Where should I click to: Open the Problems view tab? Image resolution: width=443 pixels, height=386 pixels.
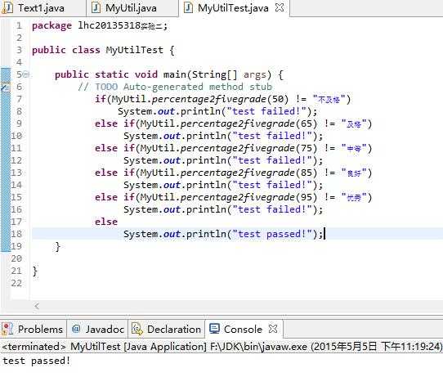[34, 329]
